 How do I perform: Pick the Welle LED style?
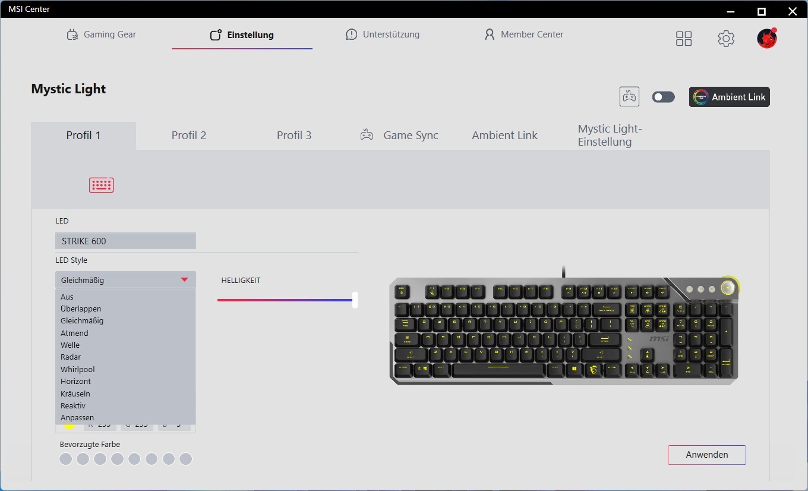click(x=125, y=345)
